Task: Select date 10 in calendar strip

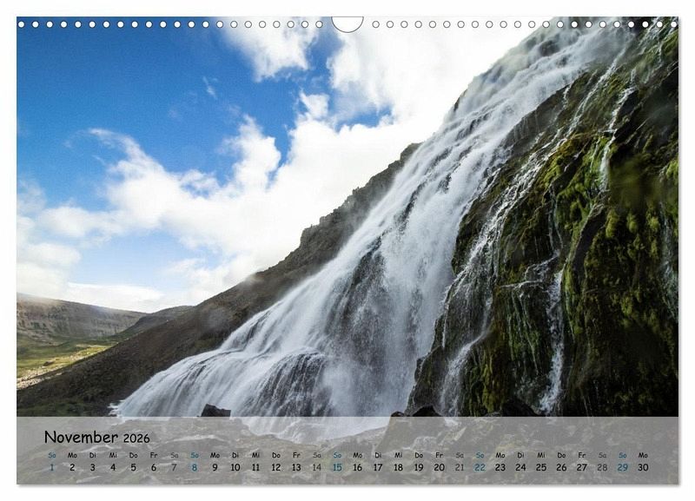Action: [235, 467]
